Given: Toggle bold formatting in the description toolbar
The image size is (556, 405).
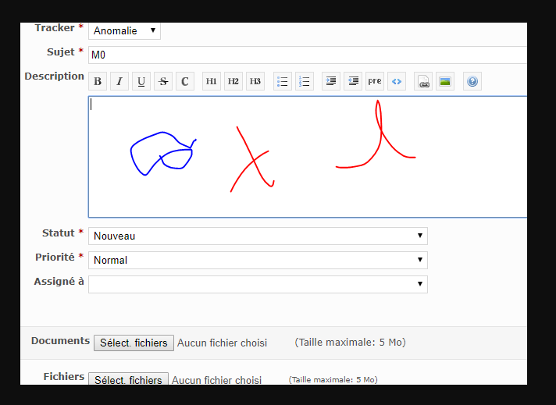Looking at the screenshot, I should tap(98, 81).
